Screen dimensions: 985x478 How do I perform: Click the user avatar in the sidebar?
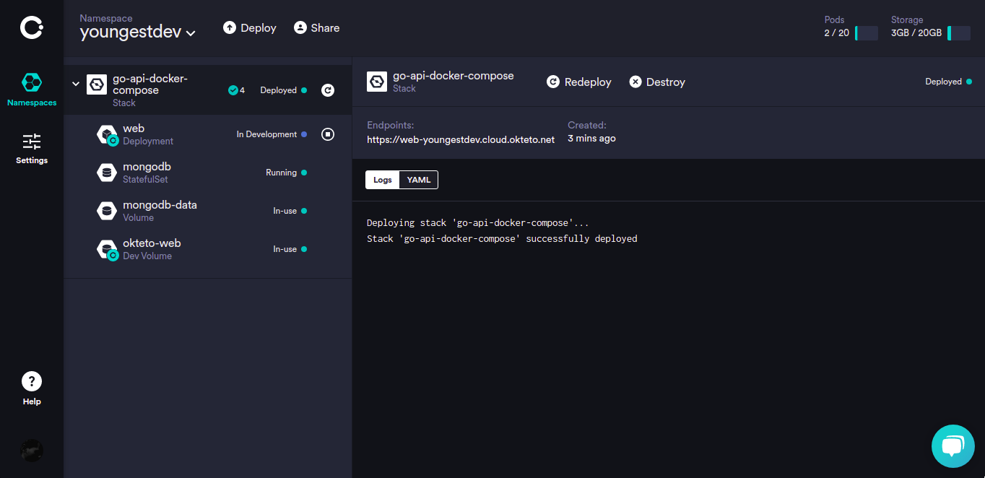click(32, 451)
